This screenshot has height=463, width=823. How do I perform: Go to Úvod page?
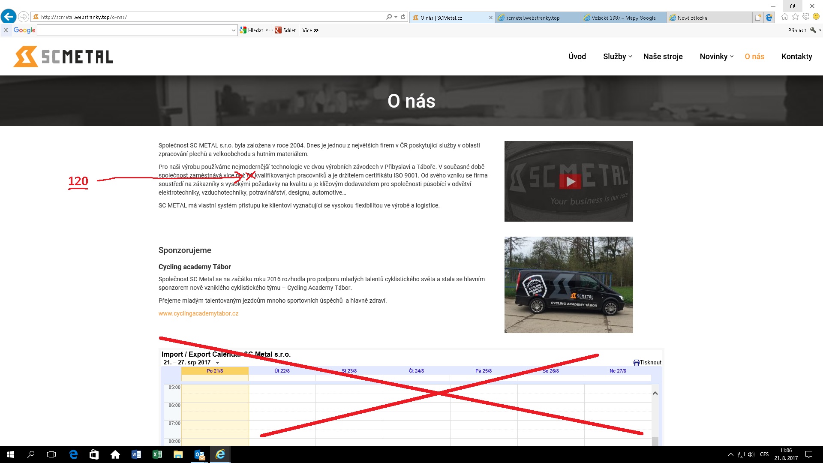click(x=577, y=57)
